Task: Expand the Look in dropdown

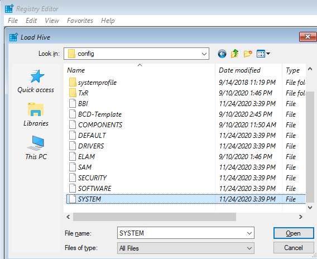Action: pos(204,54)
